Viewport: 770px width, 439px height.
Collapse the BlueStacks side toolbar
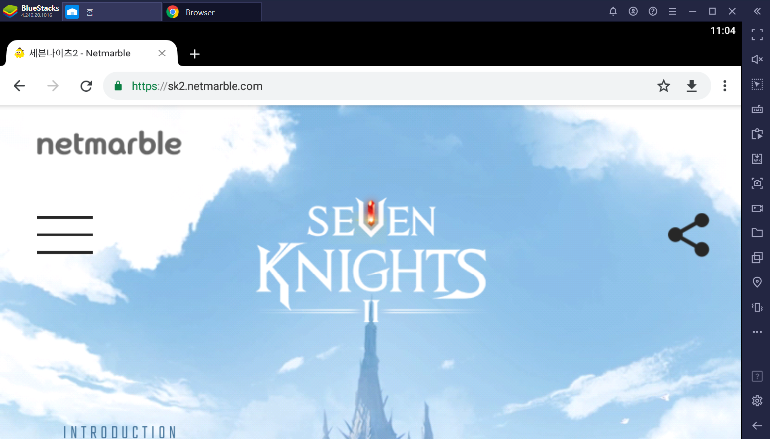click(x=757, y=11)
